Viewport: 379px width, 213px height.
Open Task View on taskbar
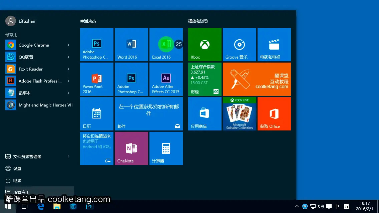pos(24,206)
